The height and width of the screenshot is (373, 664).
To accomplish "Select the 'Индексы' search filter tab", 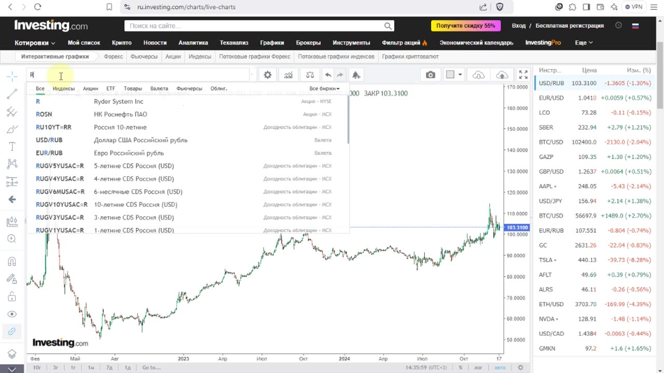I will click(x=64, y=89).
